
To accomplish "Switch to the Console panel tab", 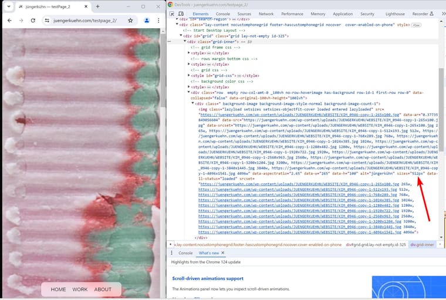I will (222, 14).
